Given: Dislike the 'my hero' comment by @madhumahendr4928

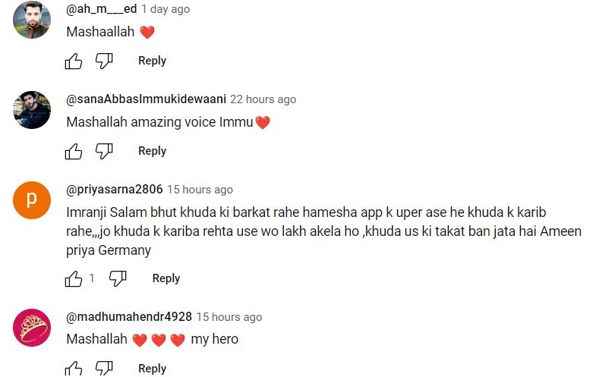Looking at the screenshot, I should point(104,368).
